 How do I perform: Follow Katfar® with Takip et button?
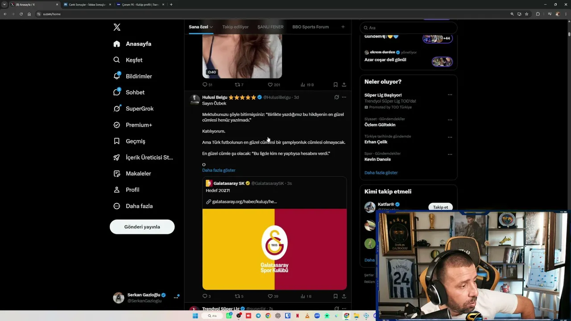(440, 207)
